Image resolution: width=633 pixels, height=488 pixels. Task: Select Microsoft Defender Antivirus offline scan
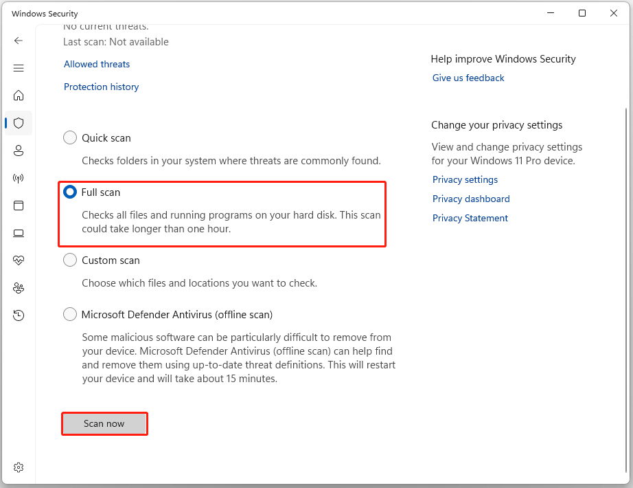click(x=70, y=314)
